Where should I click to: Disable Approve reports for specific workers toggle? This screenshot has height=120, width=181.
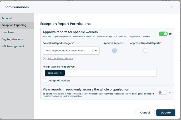pyautogui.click(x=163, y=34)
